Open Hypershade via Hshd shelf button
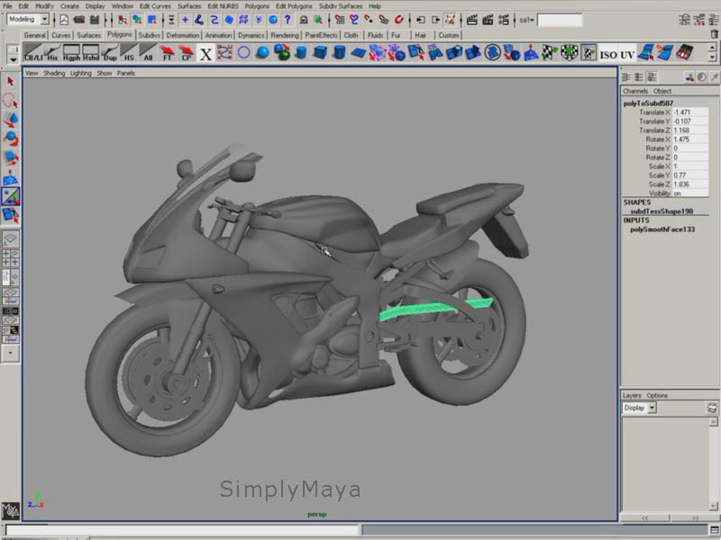Image resolution: width=721 pixels, height=540 pixels. point(91,53)
